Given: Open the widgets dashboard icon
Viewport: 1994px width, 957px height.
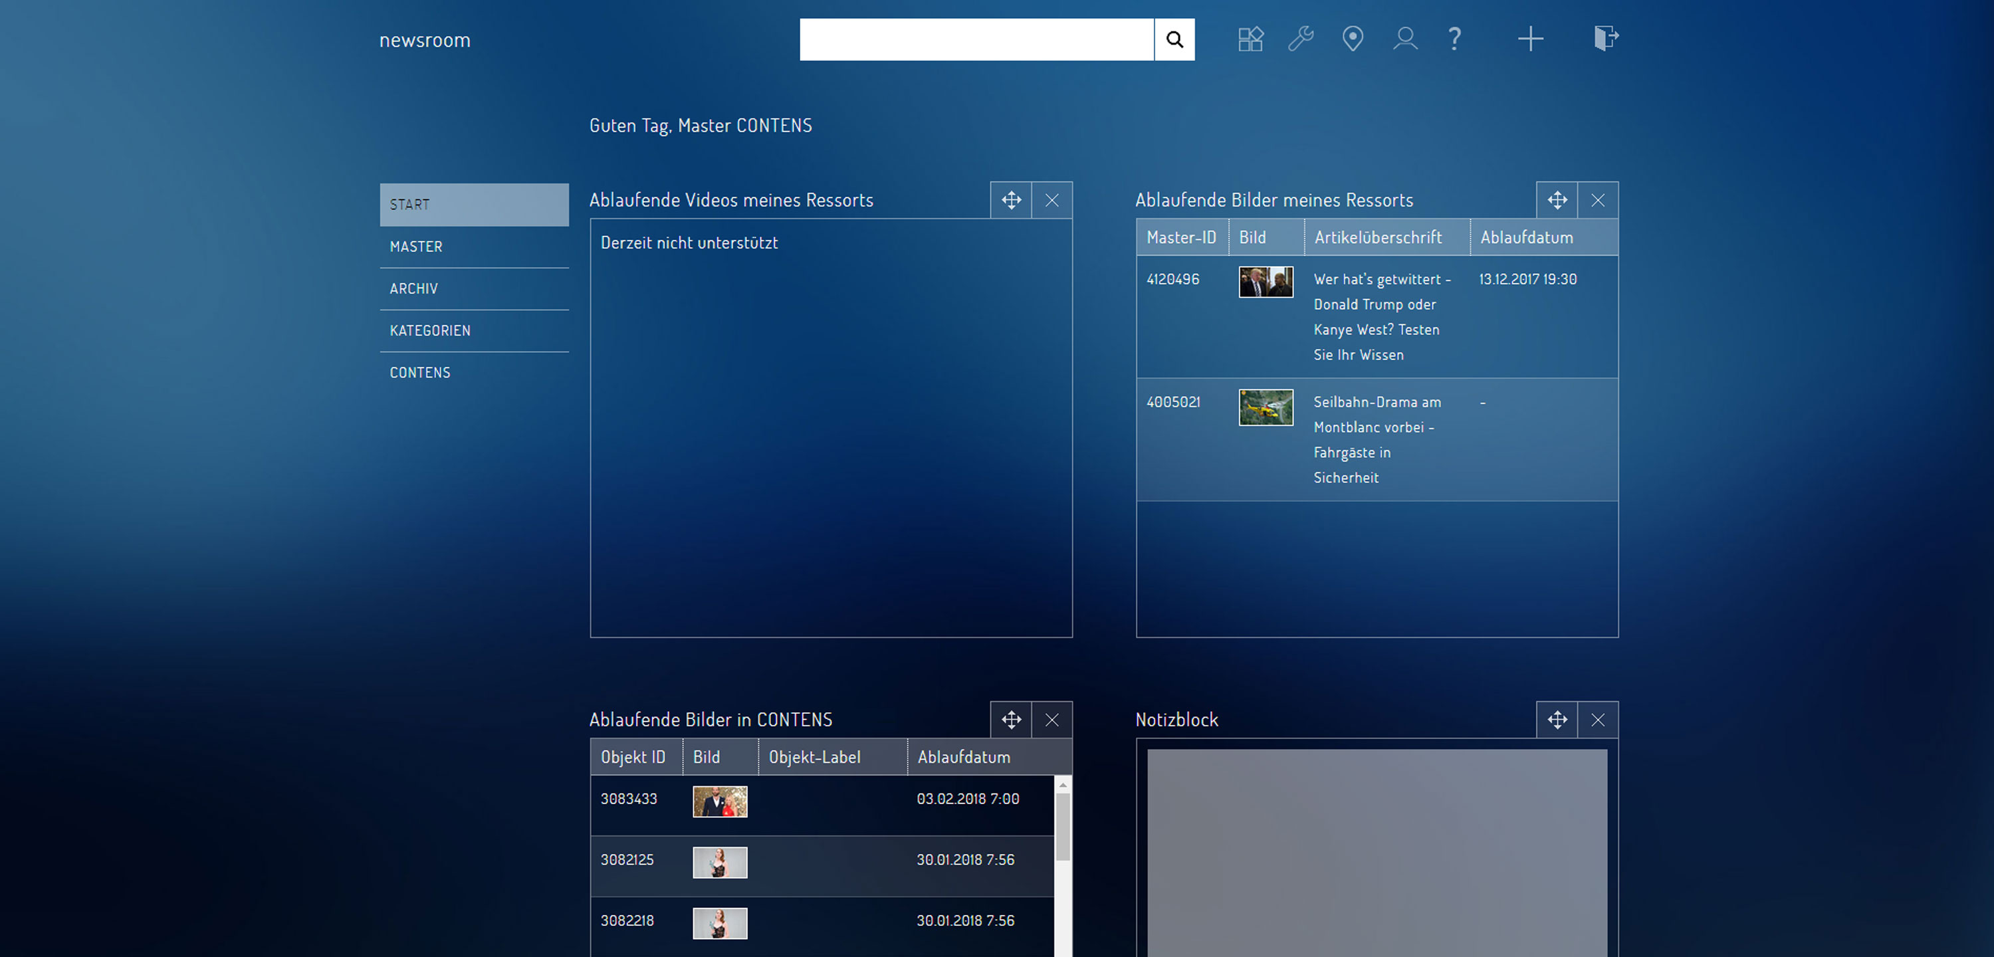Looking at the screenshot, I should click(x=1250, y=39).
